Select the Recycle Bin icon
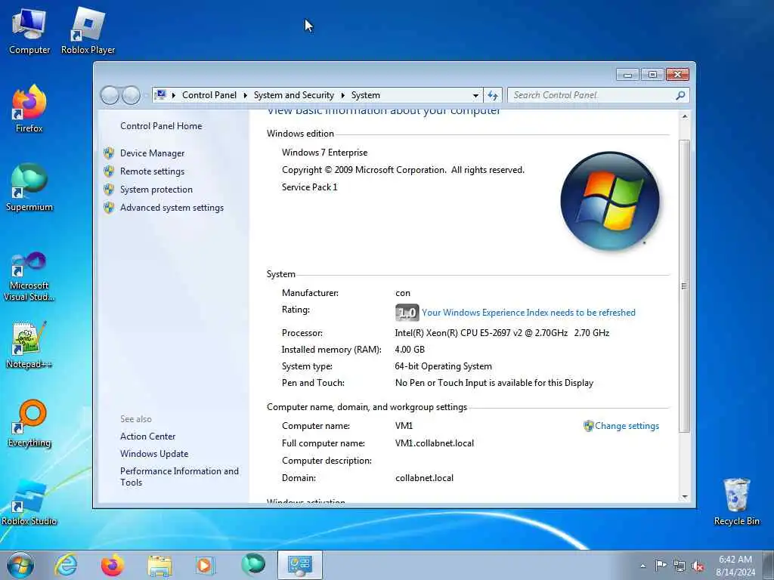The width and height of the screenshot is (774, 580). pos(736,501)
